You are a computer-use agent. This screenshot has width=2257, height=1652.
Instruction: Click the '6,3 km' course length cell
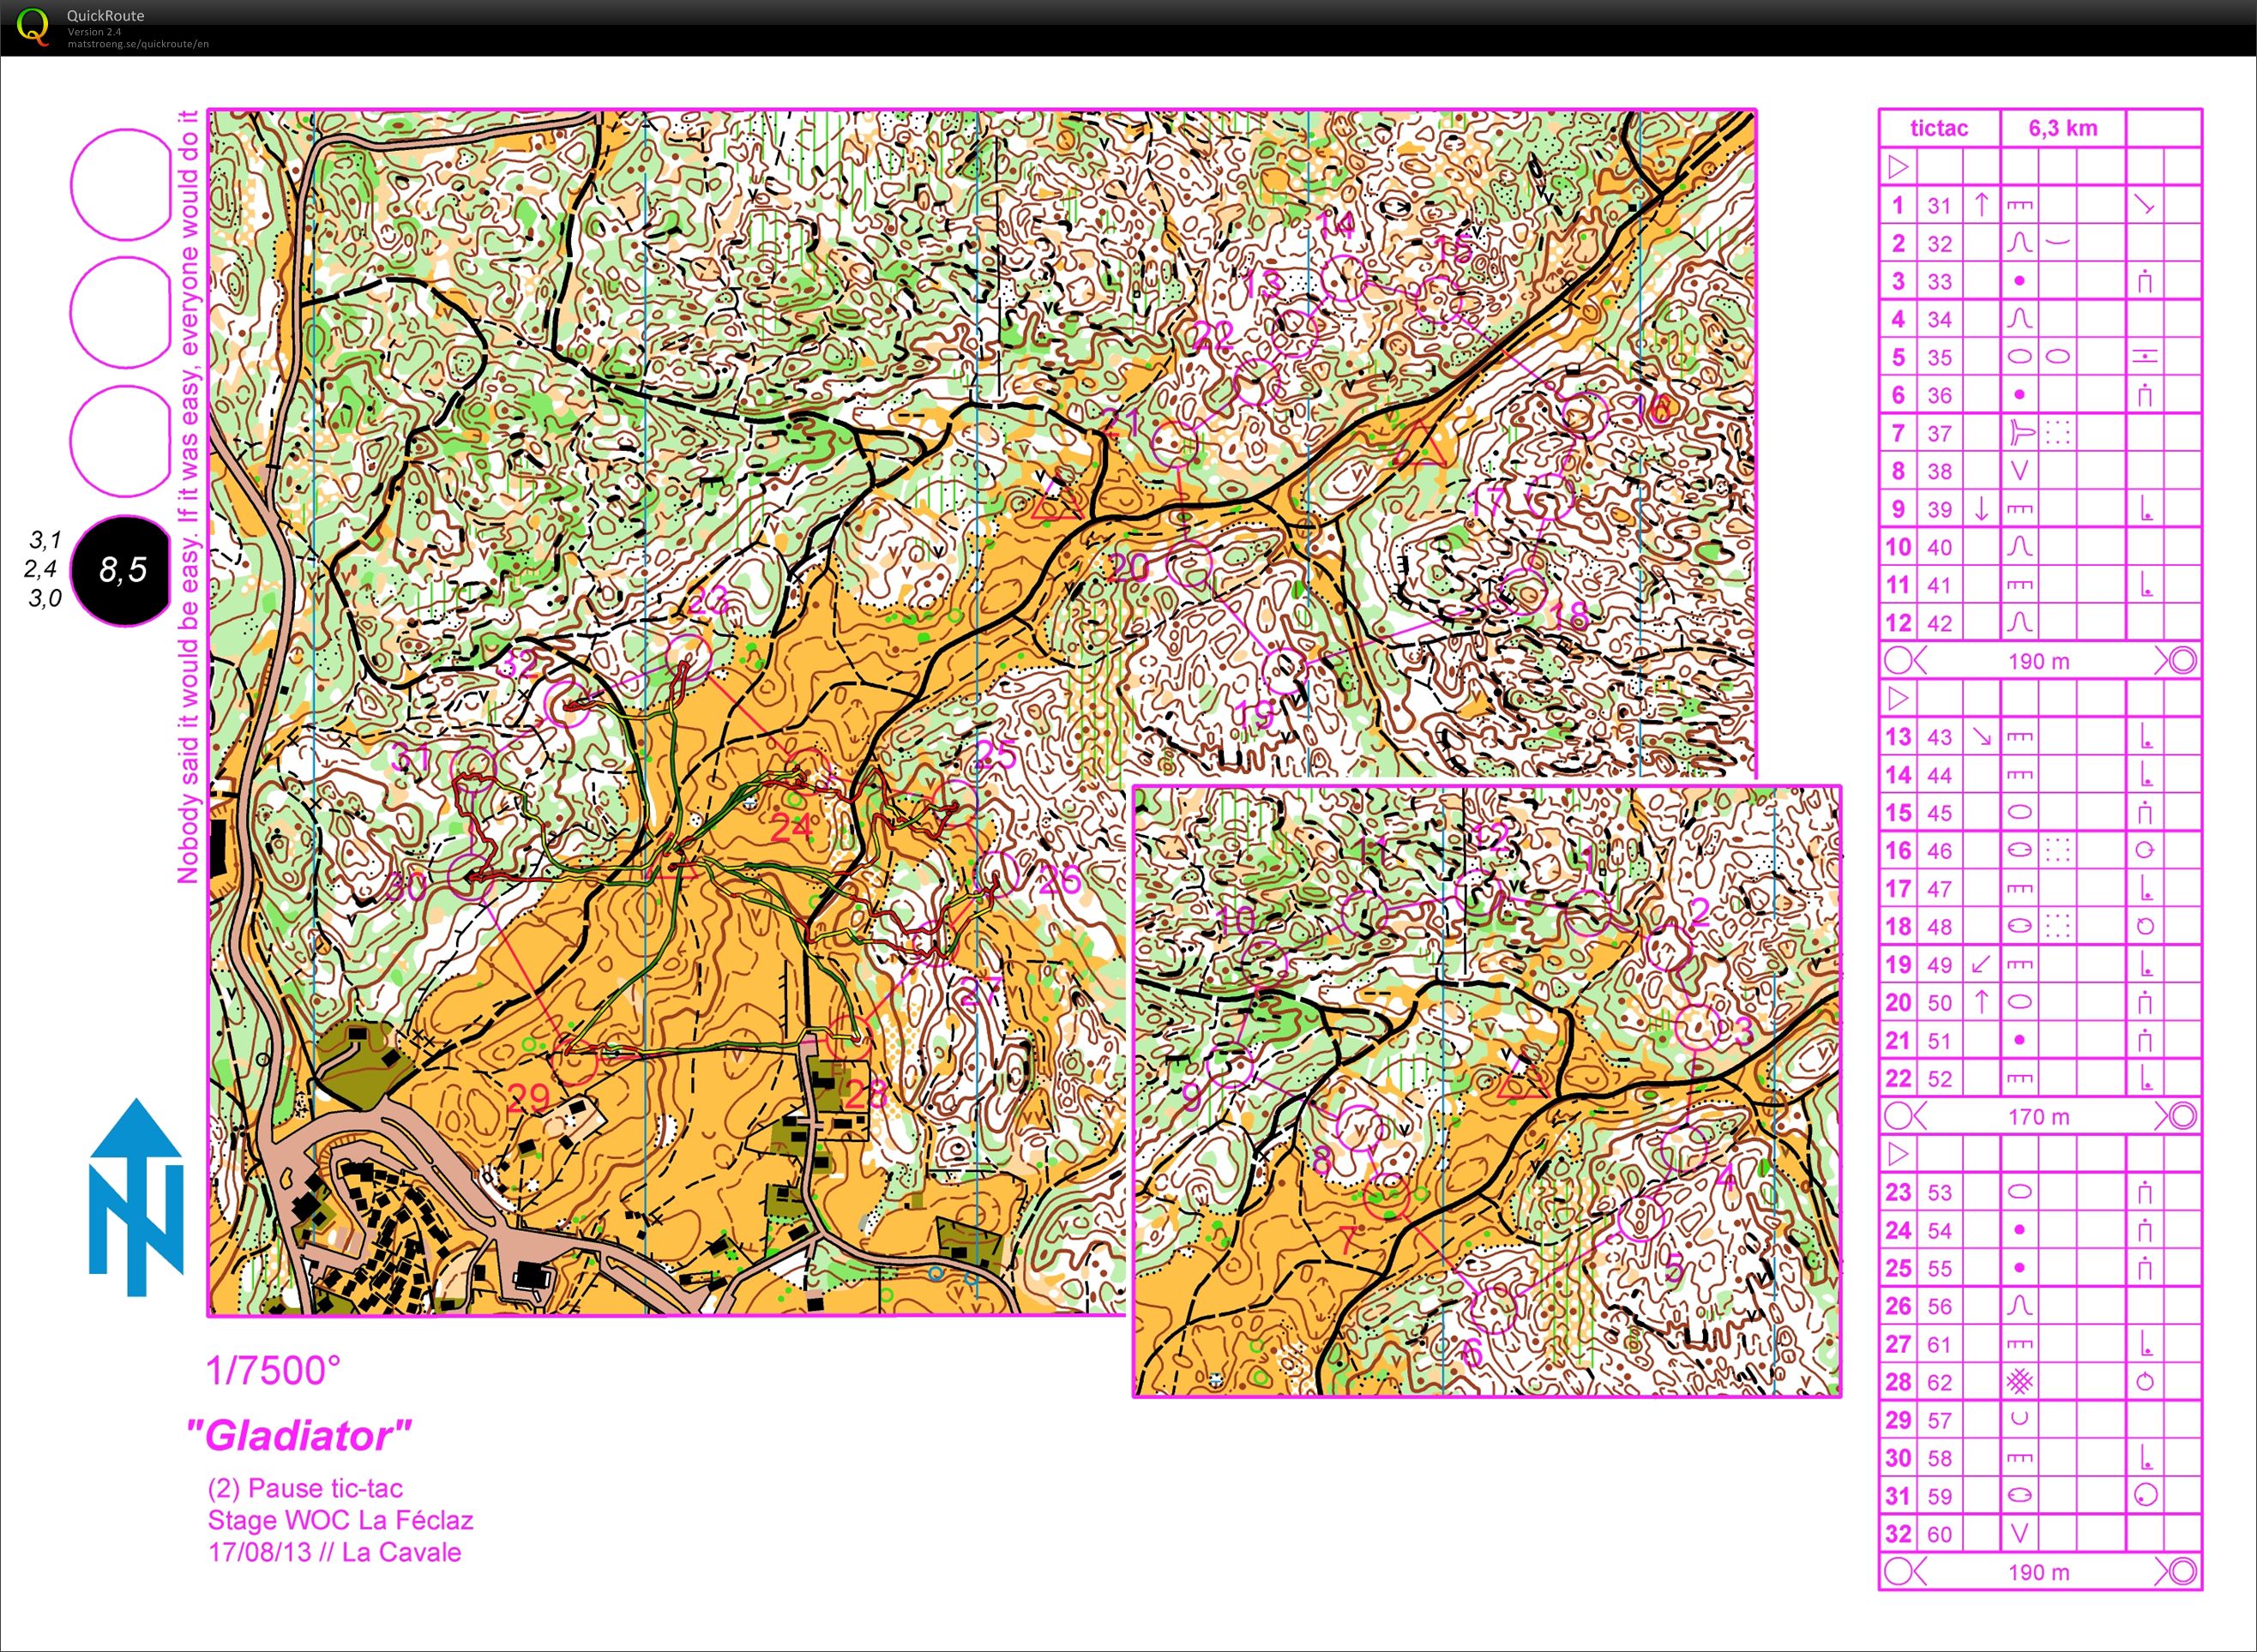(x=2062, y=128)
